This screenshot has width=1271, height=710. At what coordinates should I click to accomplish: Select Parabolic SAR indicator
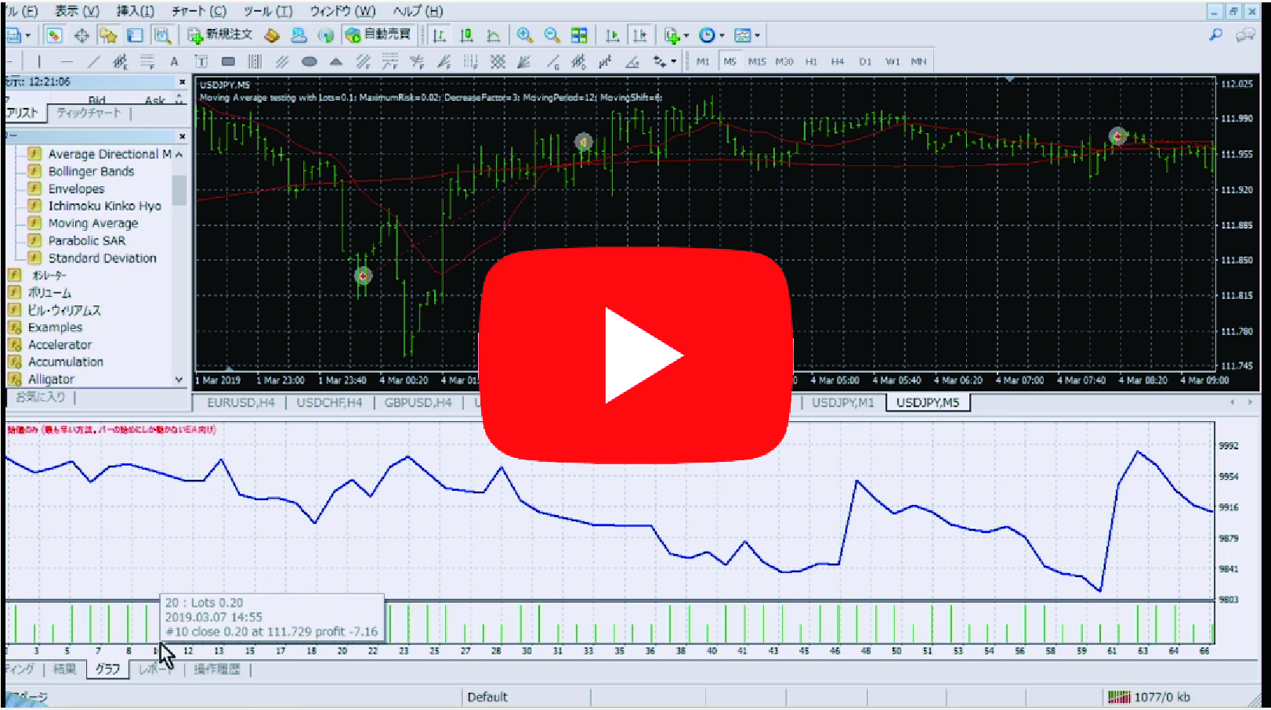[x=86, y=240]
